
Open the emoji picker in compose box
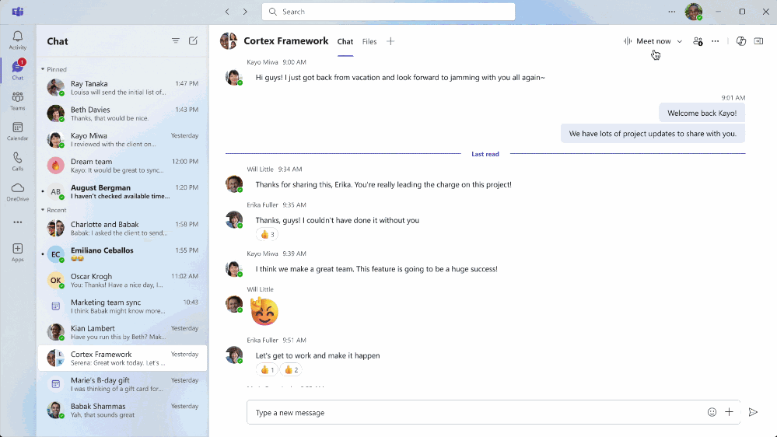pos(712,412)
